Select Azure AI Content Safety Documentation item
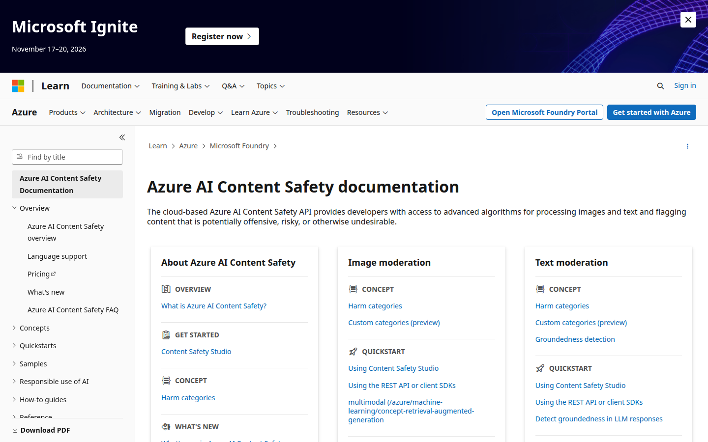 (67, 184)
